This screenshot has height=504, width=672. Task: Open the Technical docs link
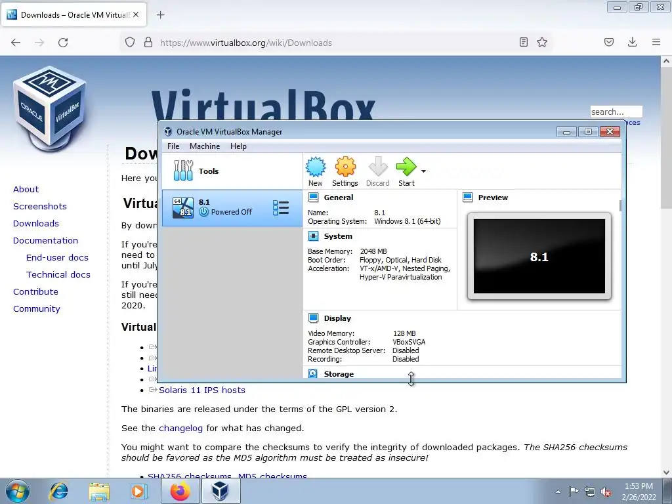(58, 275)
